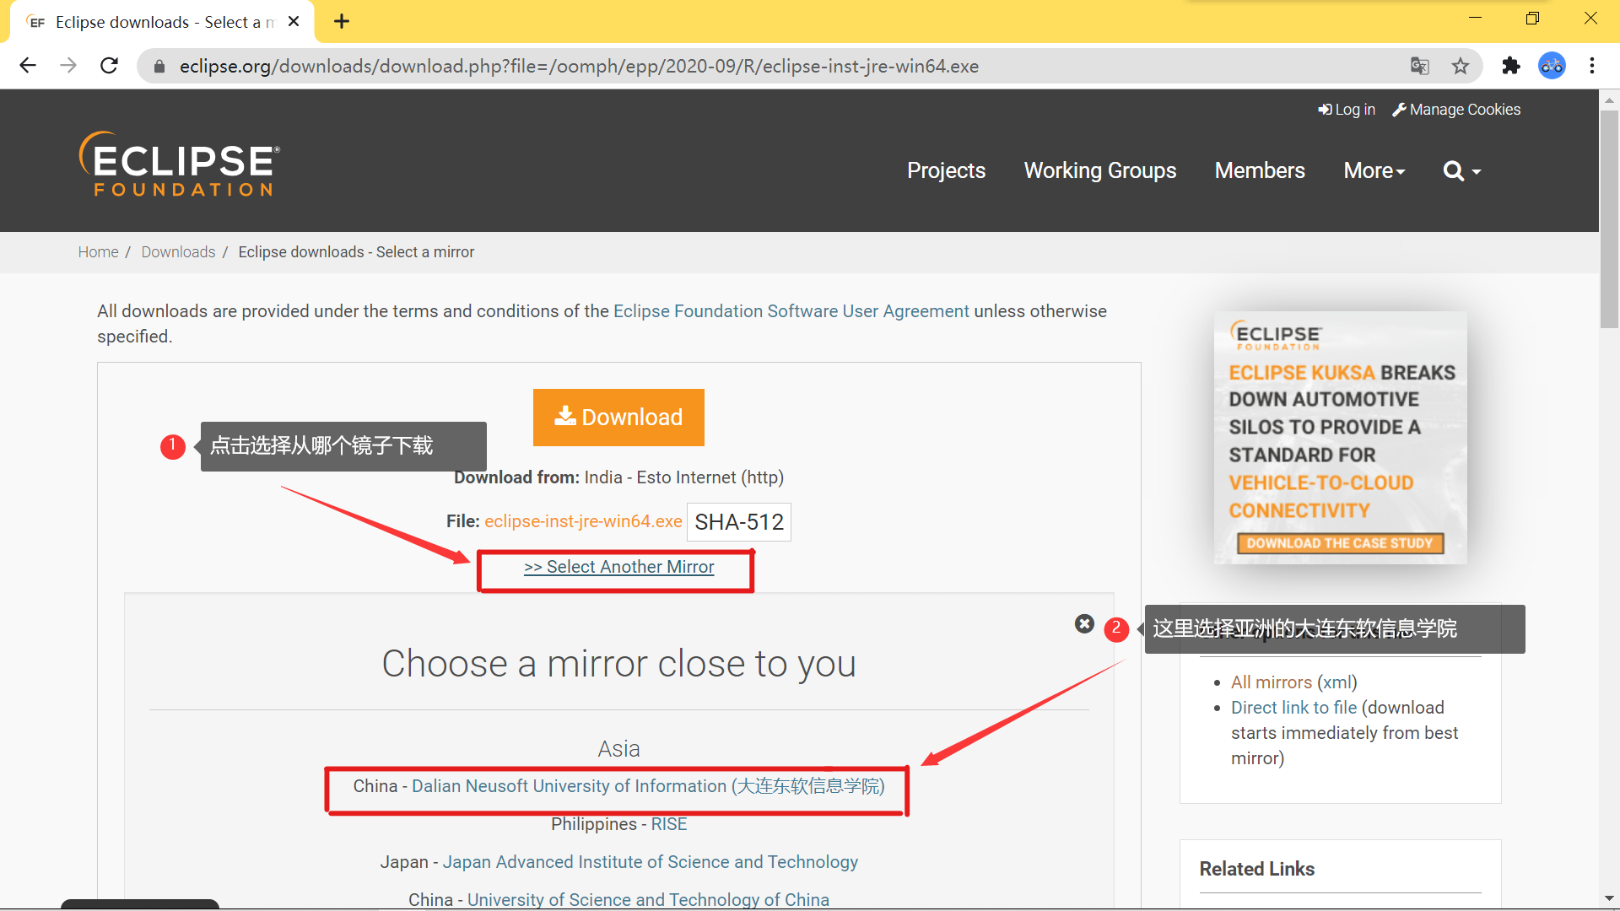Open the Eclipse Foundation Software User Agreement
1620x911 pixels.
point(791,311)
